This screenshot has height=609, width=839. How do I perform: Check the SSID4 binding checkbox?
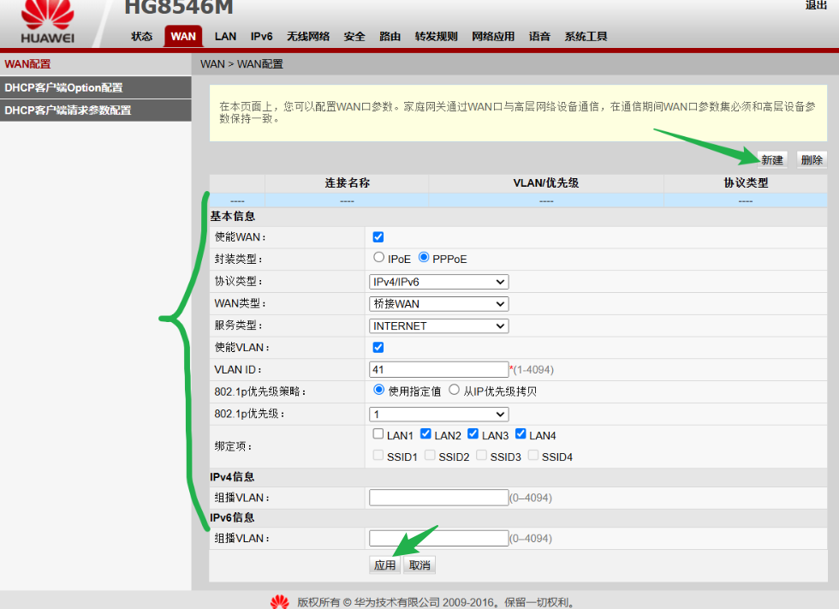pyautogui.click(x=533, y=456)
